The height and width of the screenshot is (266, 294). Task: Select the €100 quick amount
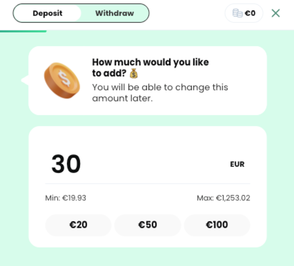click(217, 225)
